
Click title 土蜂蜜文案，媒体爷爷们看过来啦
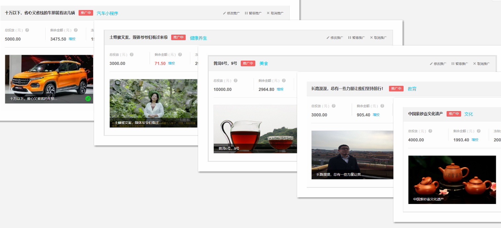pos(139,38)
